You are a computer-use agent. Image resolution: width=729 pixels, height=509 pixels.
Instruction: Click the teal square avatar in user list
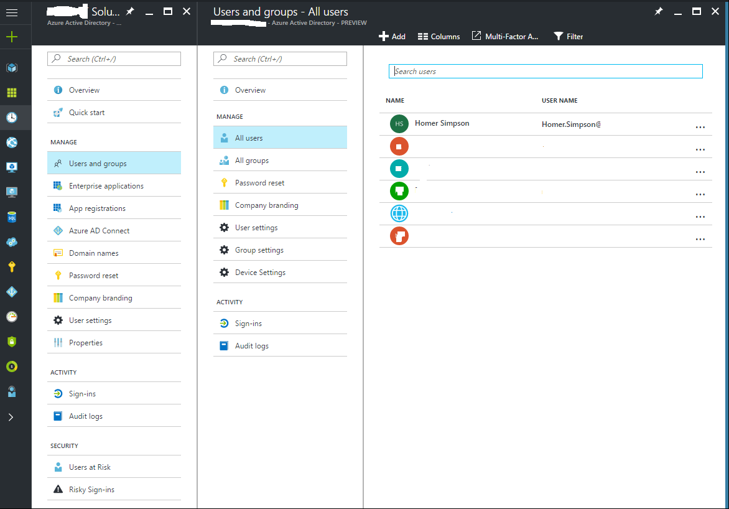[399, 169]
